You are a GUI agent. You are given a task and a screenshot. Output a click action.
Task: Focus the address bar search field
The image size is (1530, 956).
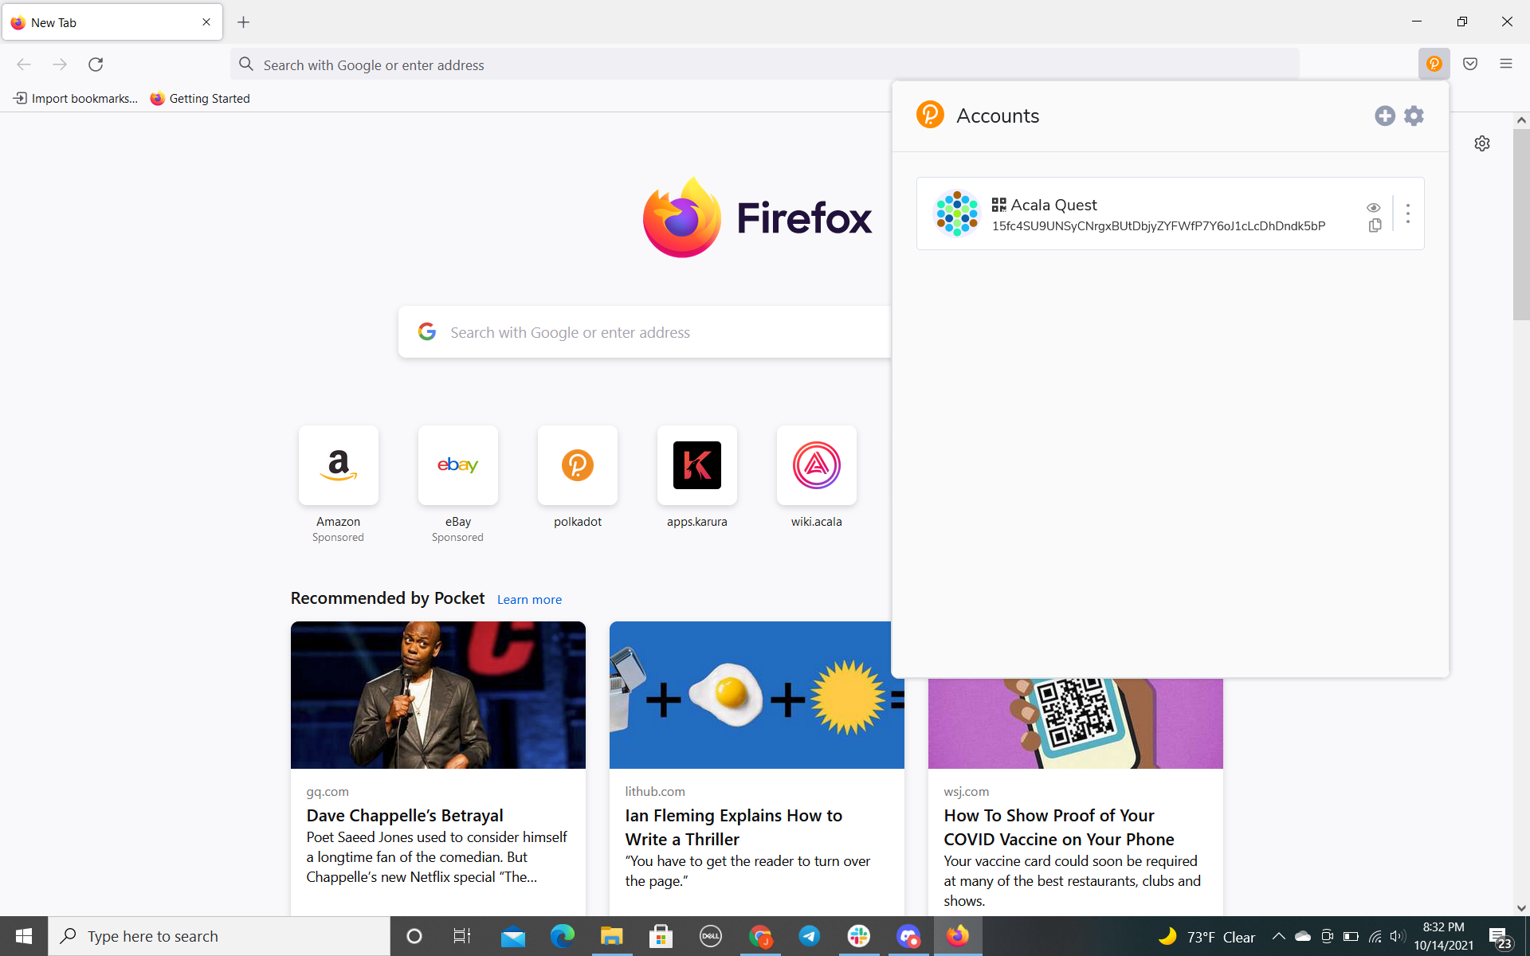click(x=765, y=65)
